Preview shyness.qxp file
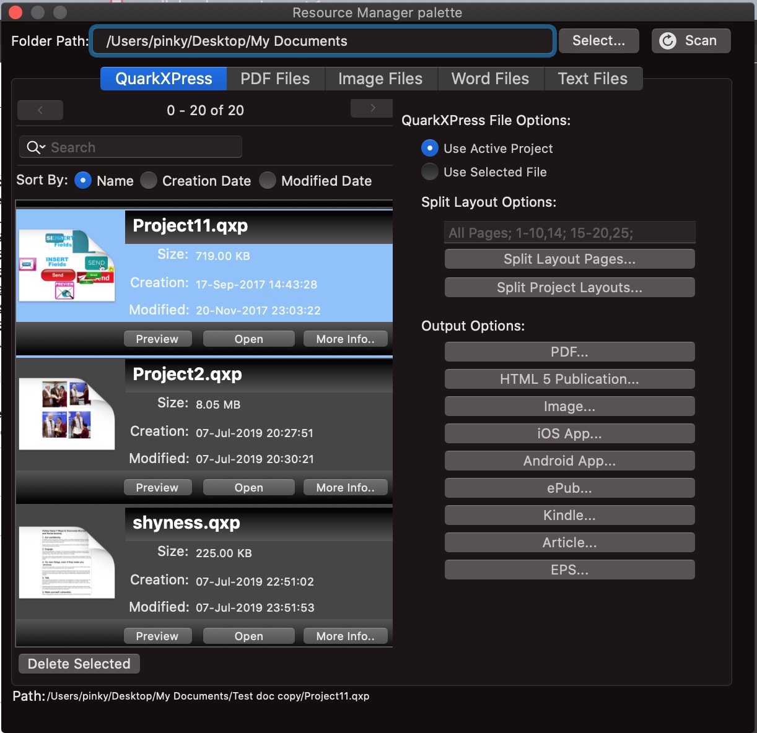This screenshot has height=733, width=757. [x=157, y=636]
